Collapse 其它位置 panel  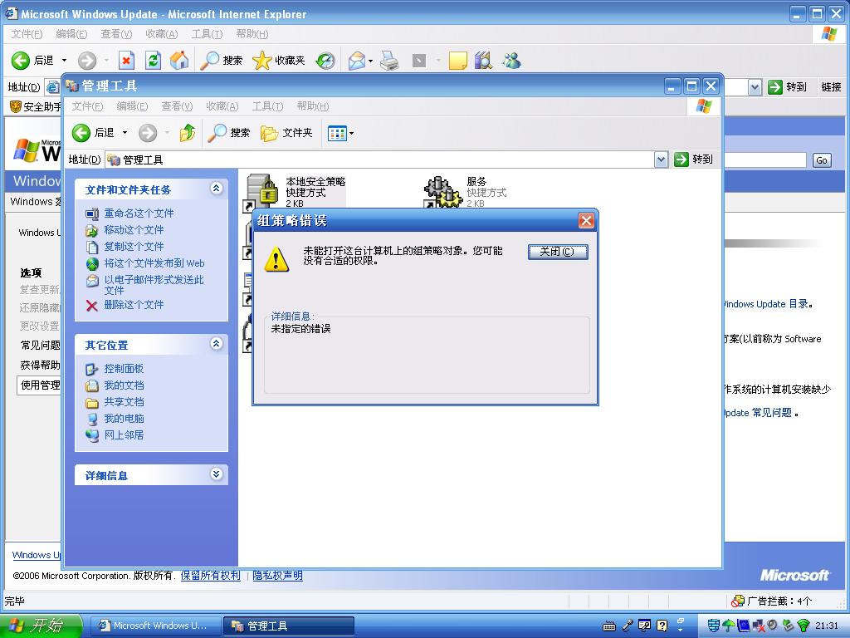[x=217, y=343]
